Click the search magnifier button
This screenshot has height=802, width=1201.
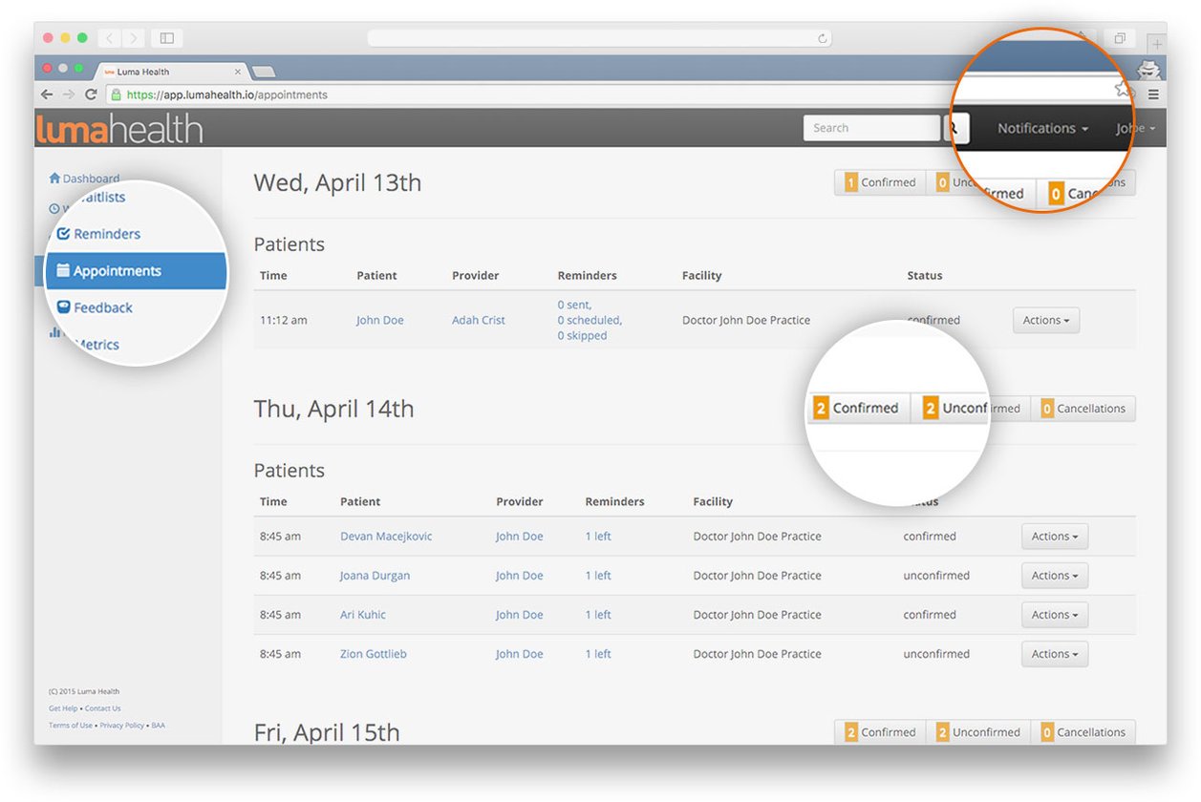[955, 127]
